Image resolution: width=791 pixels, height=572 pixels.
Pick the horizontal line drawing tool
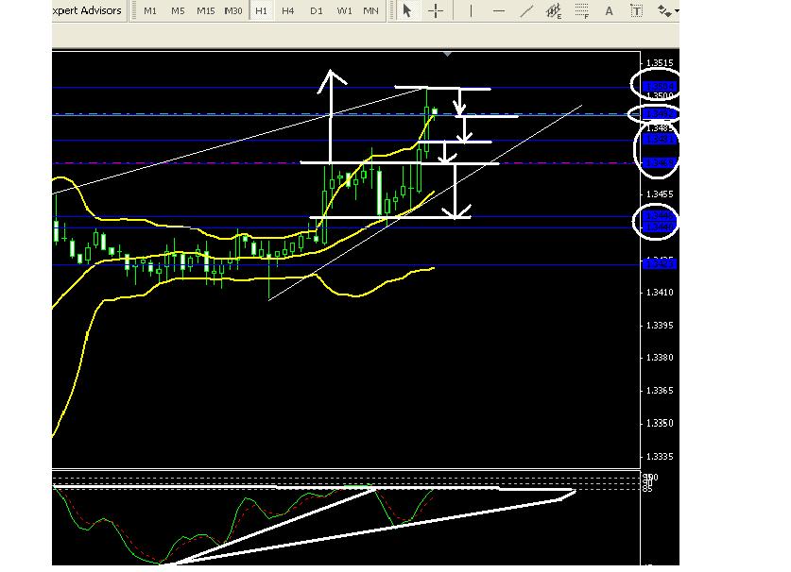click(x=499, y=11)
